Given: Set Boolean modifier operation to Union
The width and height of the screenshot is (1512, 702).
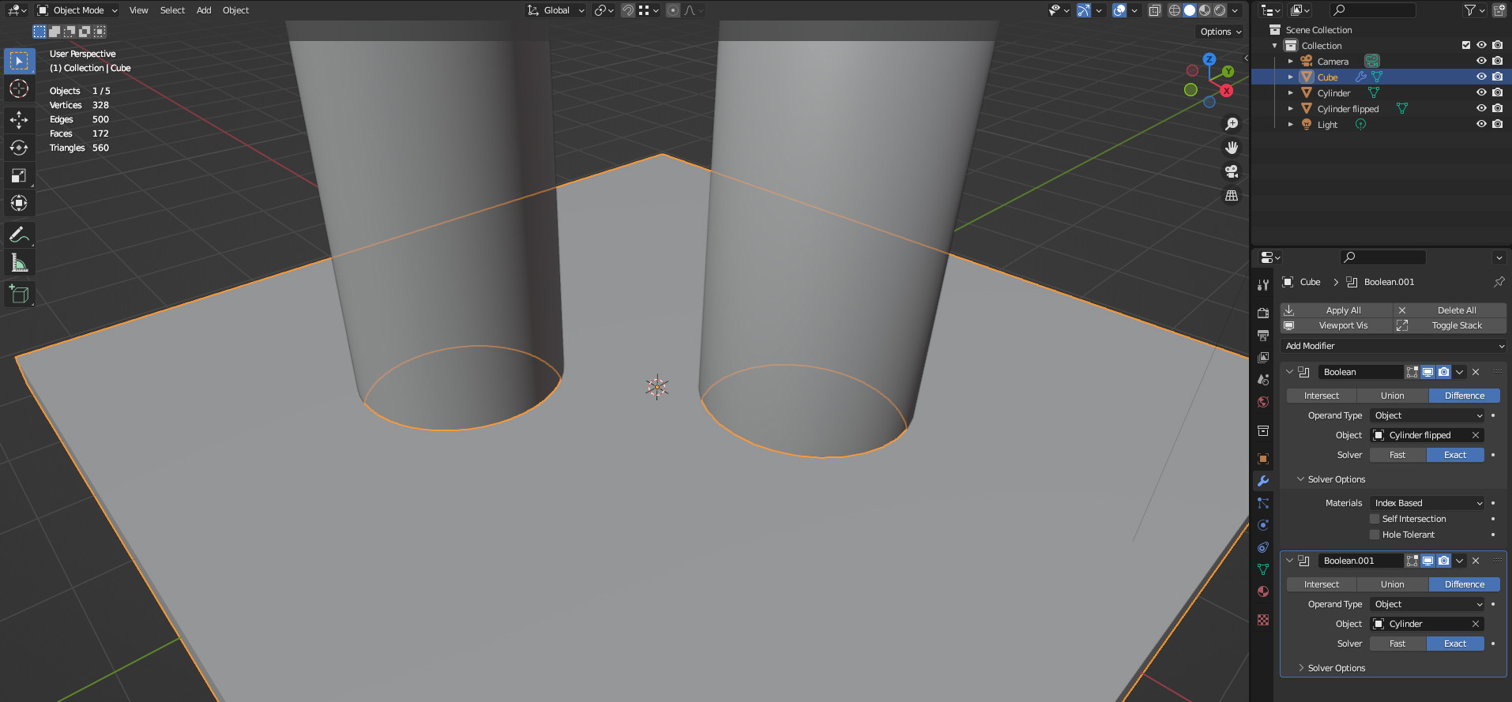Looking at the screenshot, I should point(1393,396).
